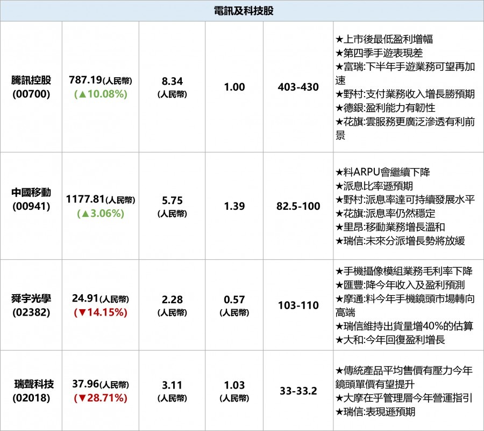Click the 403-430 target price range
Image resolution: width=484 pixels, height=431 pixels.
(298, 87)
